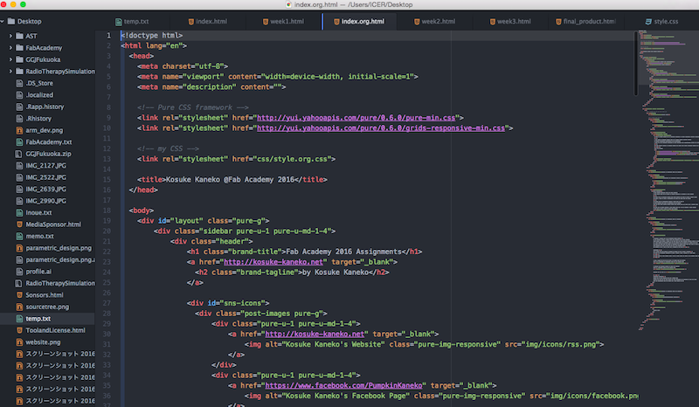Screen dimensions: 699x407
Task: Click the parametric_design.png image icon
Action: [x=19, y=248]
